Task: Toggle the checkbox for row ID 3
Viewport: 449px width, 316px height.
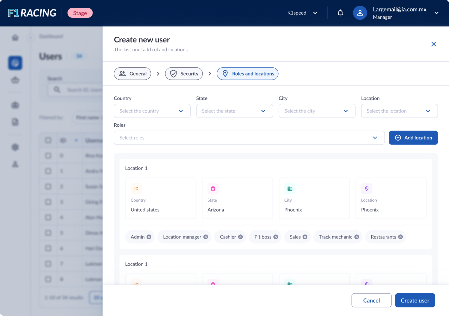Action: click(48, 202)
